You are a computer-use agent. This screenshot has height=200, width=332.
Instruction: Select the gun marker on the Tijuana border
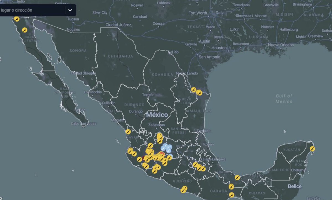click(17, 19)
